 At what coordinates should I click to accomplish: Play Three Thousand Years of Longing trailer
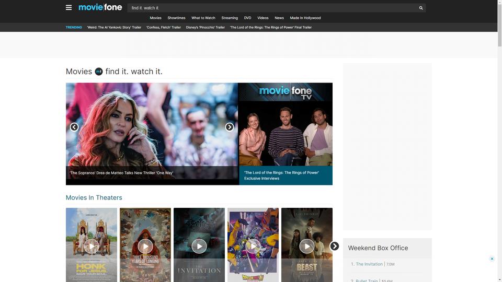click(x=145, y=246)
